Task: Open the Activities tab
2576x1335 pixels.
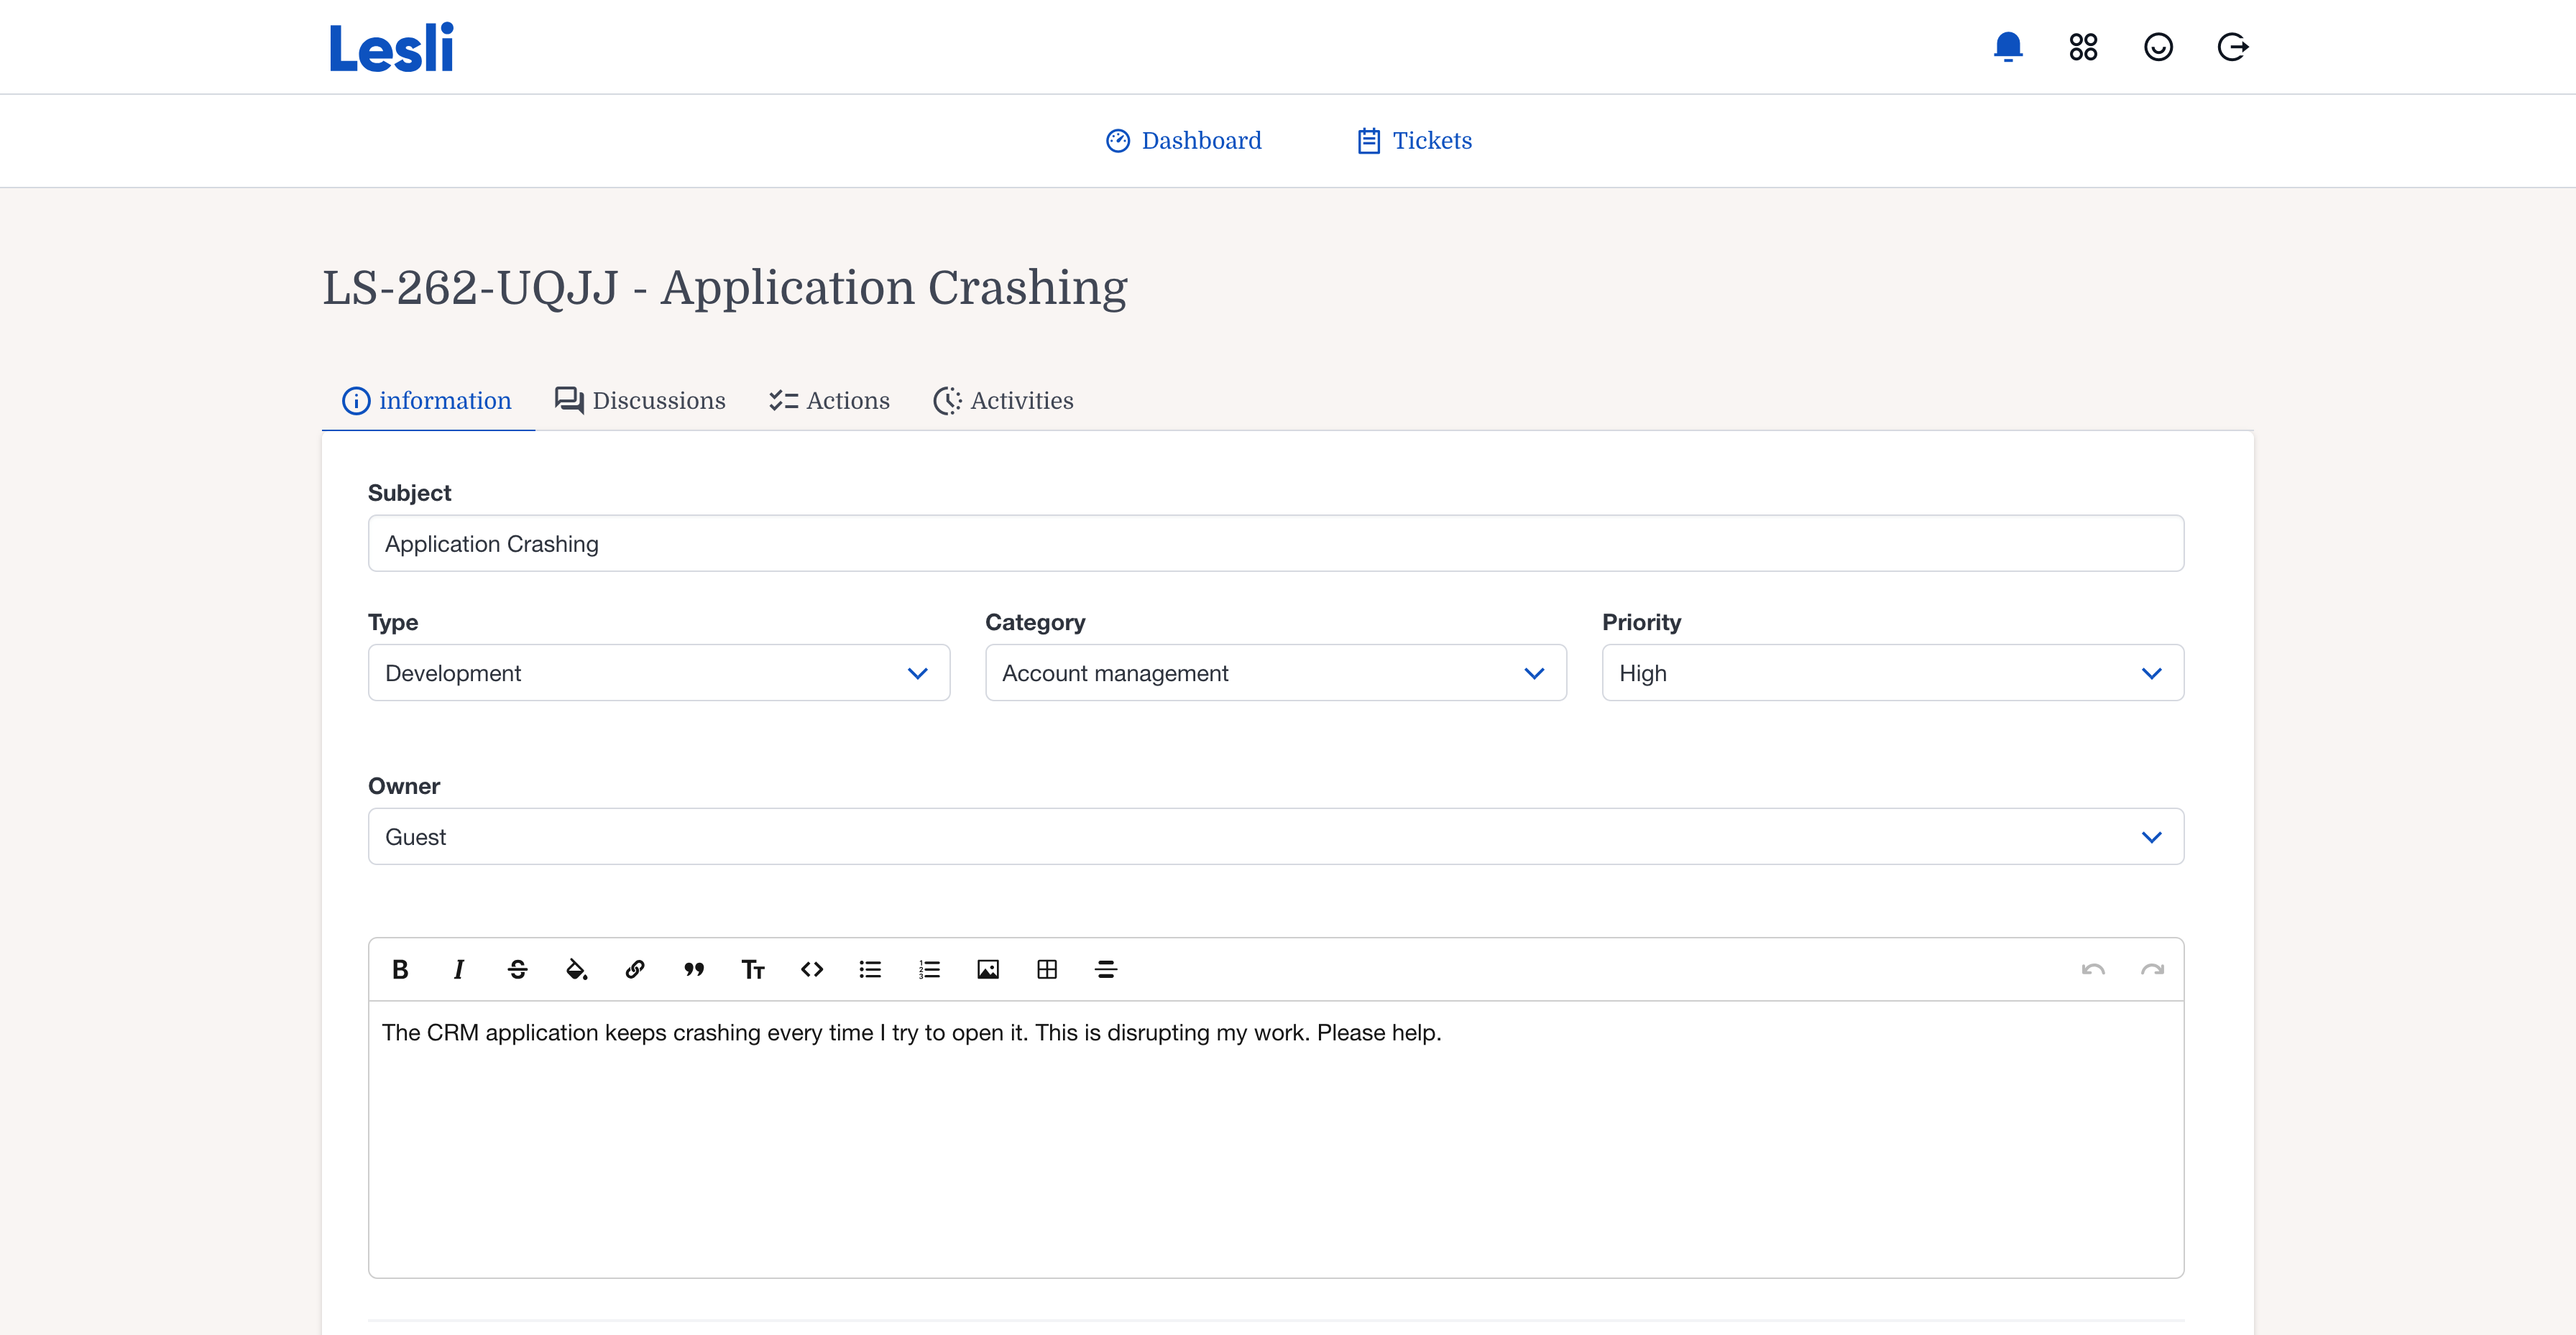Action: 1003,401
